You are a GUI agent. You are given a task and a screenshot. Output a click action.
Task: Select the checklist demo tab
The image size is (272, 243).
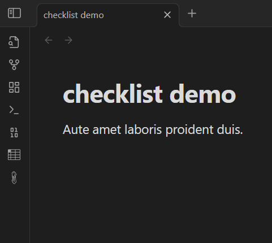pos(108,15)
